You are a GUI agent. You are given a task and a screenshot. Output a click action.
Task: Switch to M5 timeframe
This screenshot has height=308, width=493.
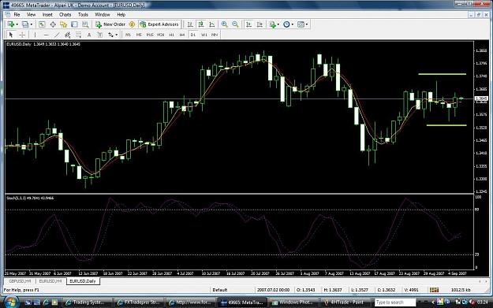click(x=139, y=35)
